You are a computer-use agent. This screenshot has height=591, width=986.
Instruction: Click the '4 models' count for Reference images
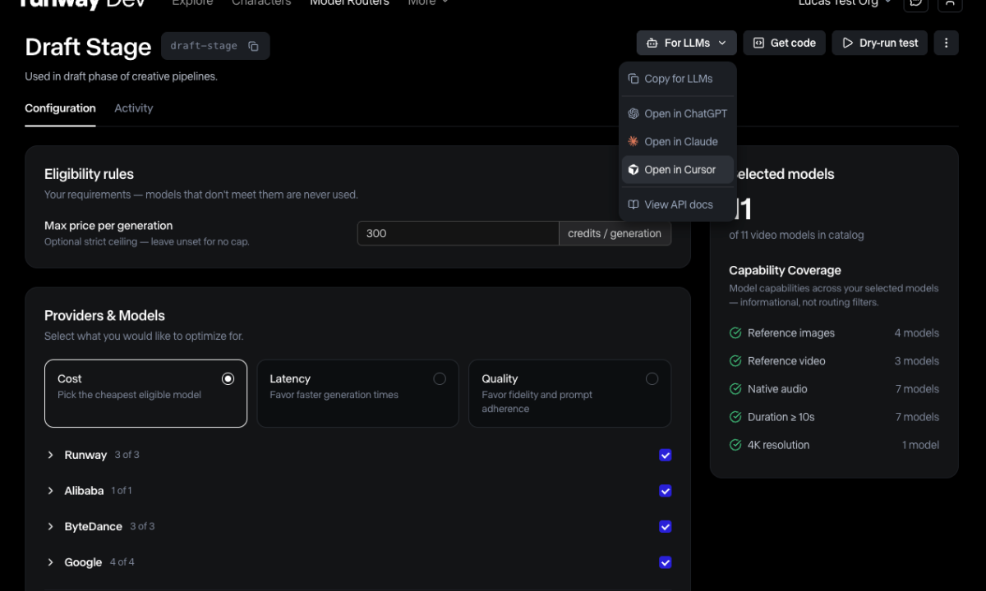pos(917,333)
